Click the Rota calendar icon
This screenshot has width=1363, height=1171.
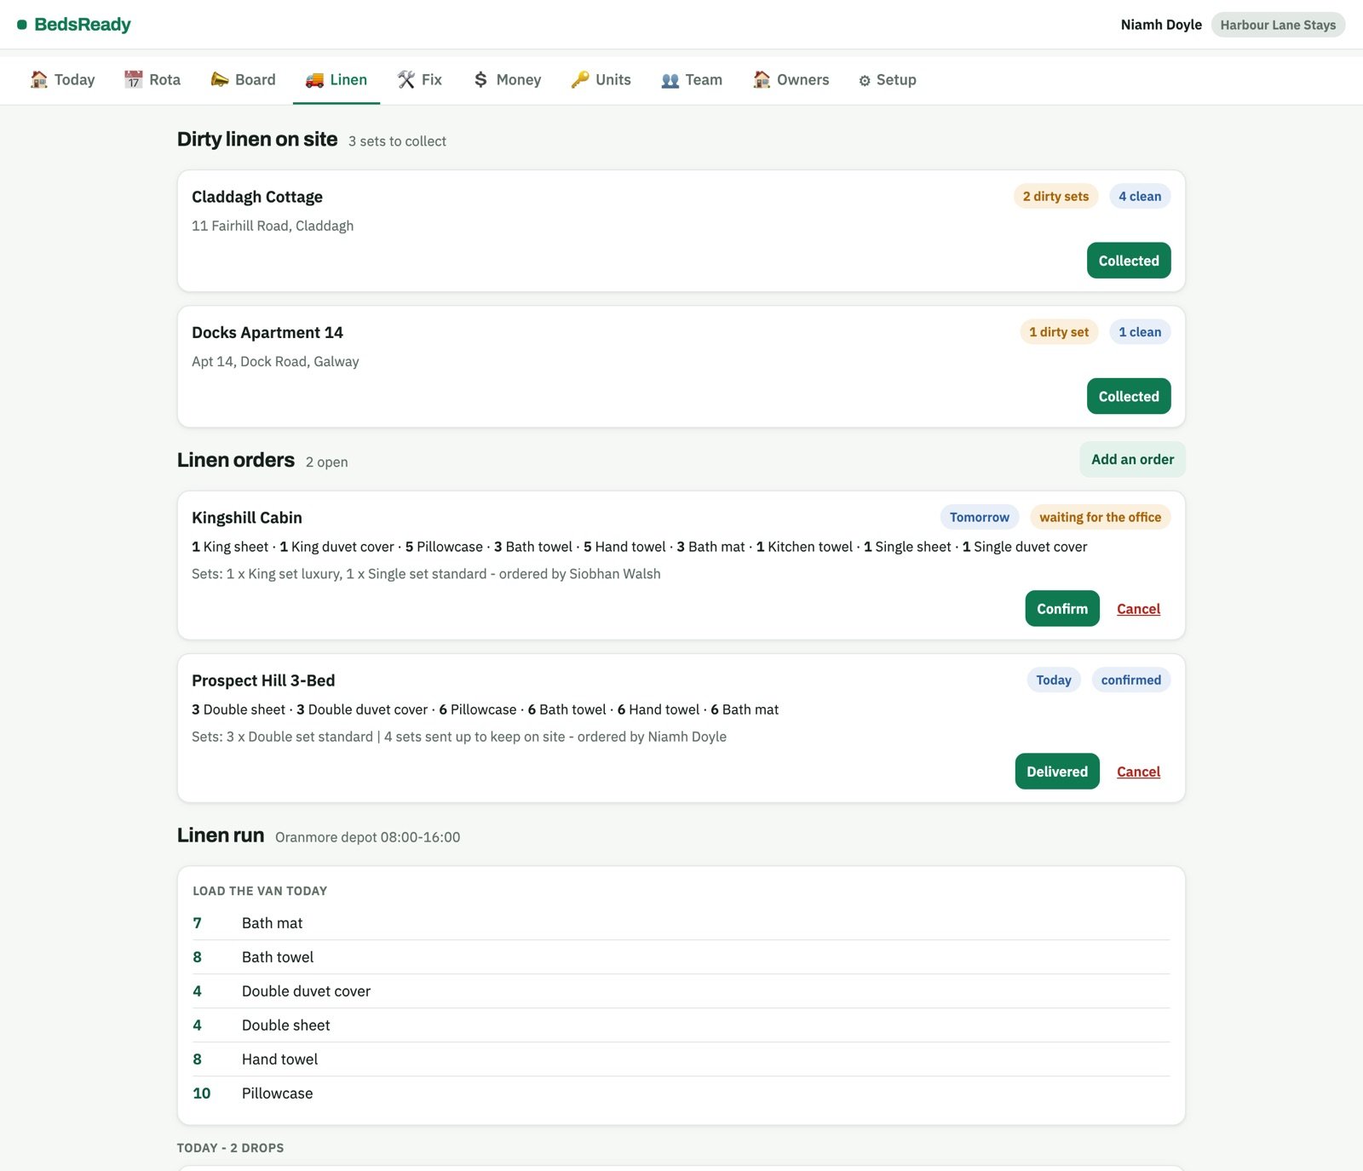click(134, 79)
